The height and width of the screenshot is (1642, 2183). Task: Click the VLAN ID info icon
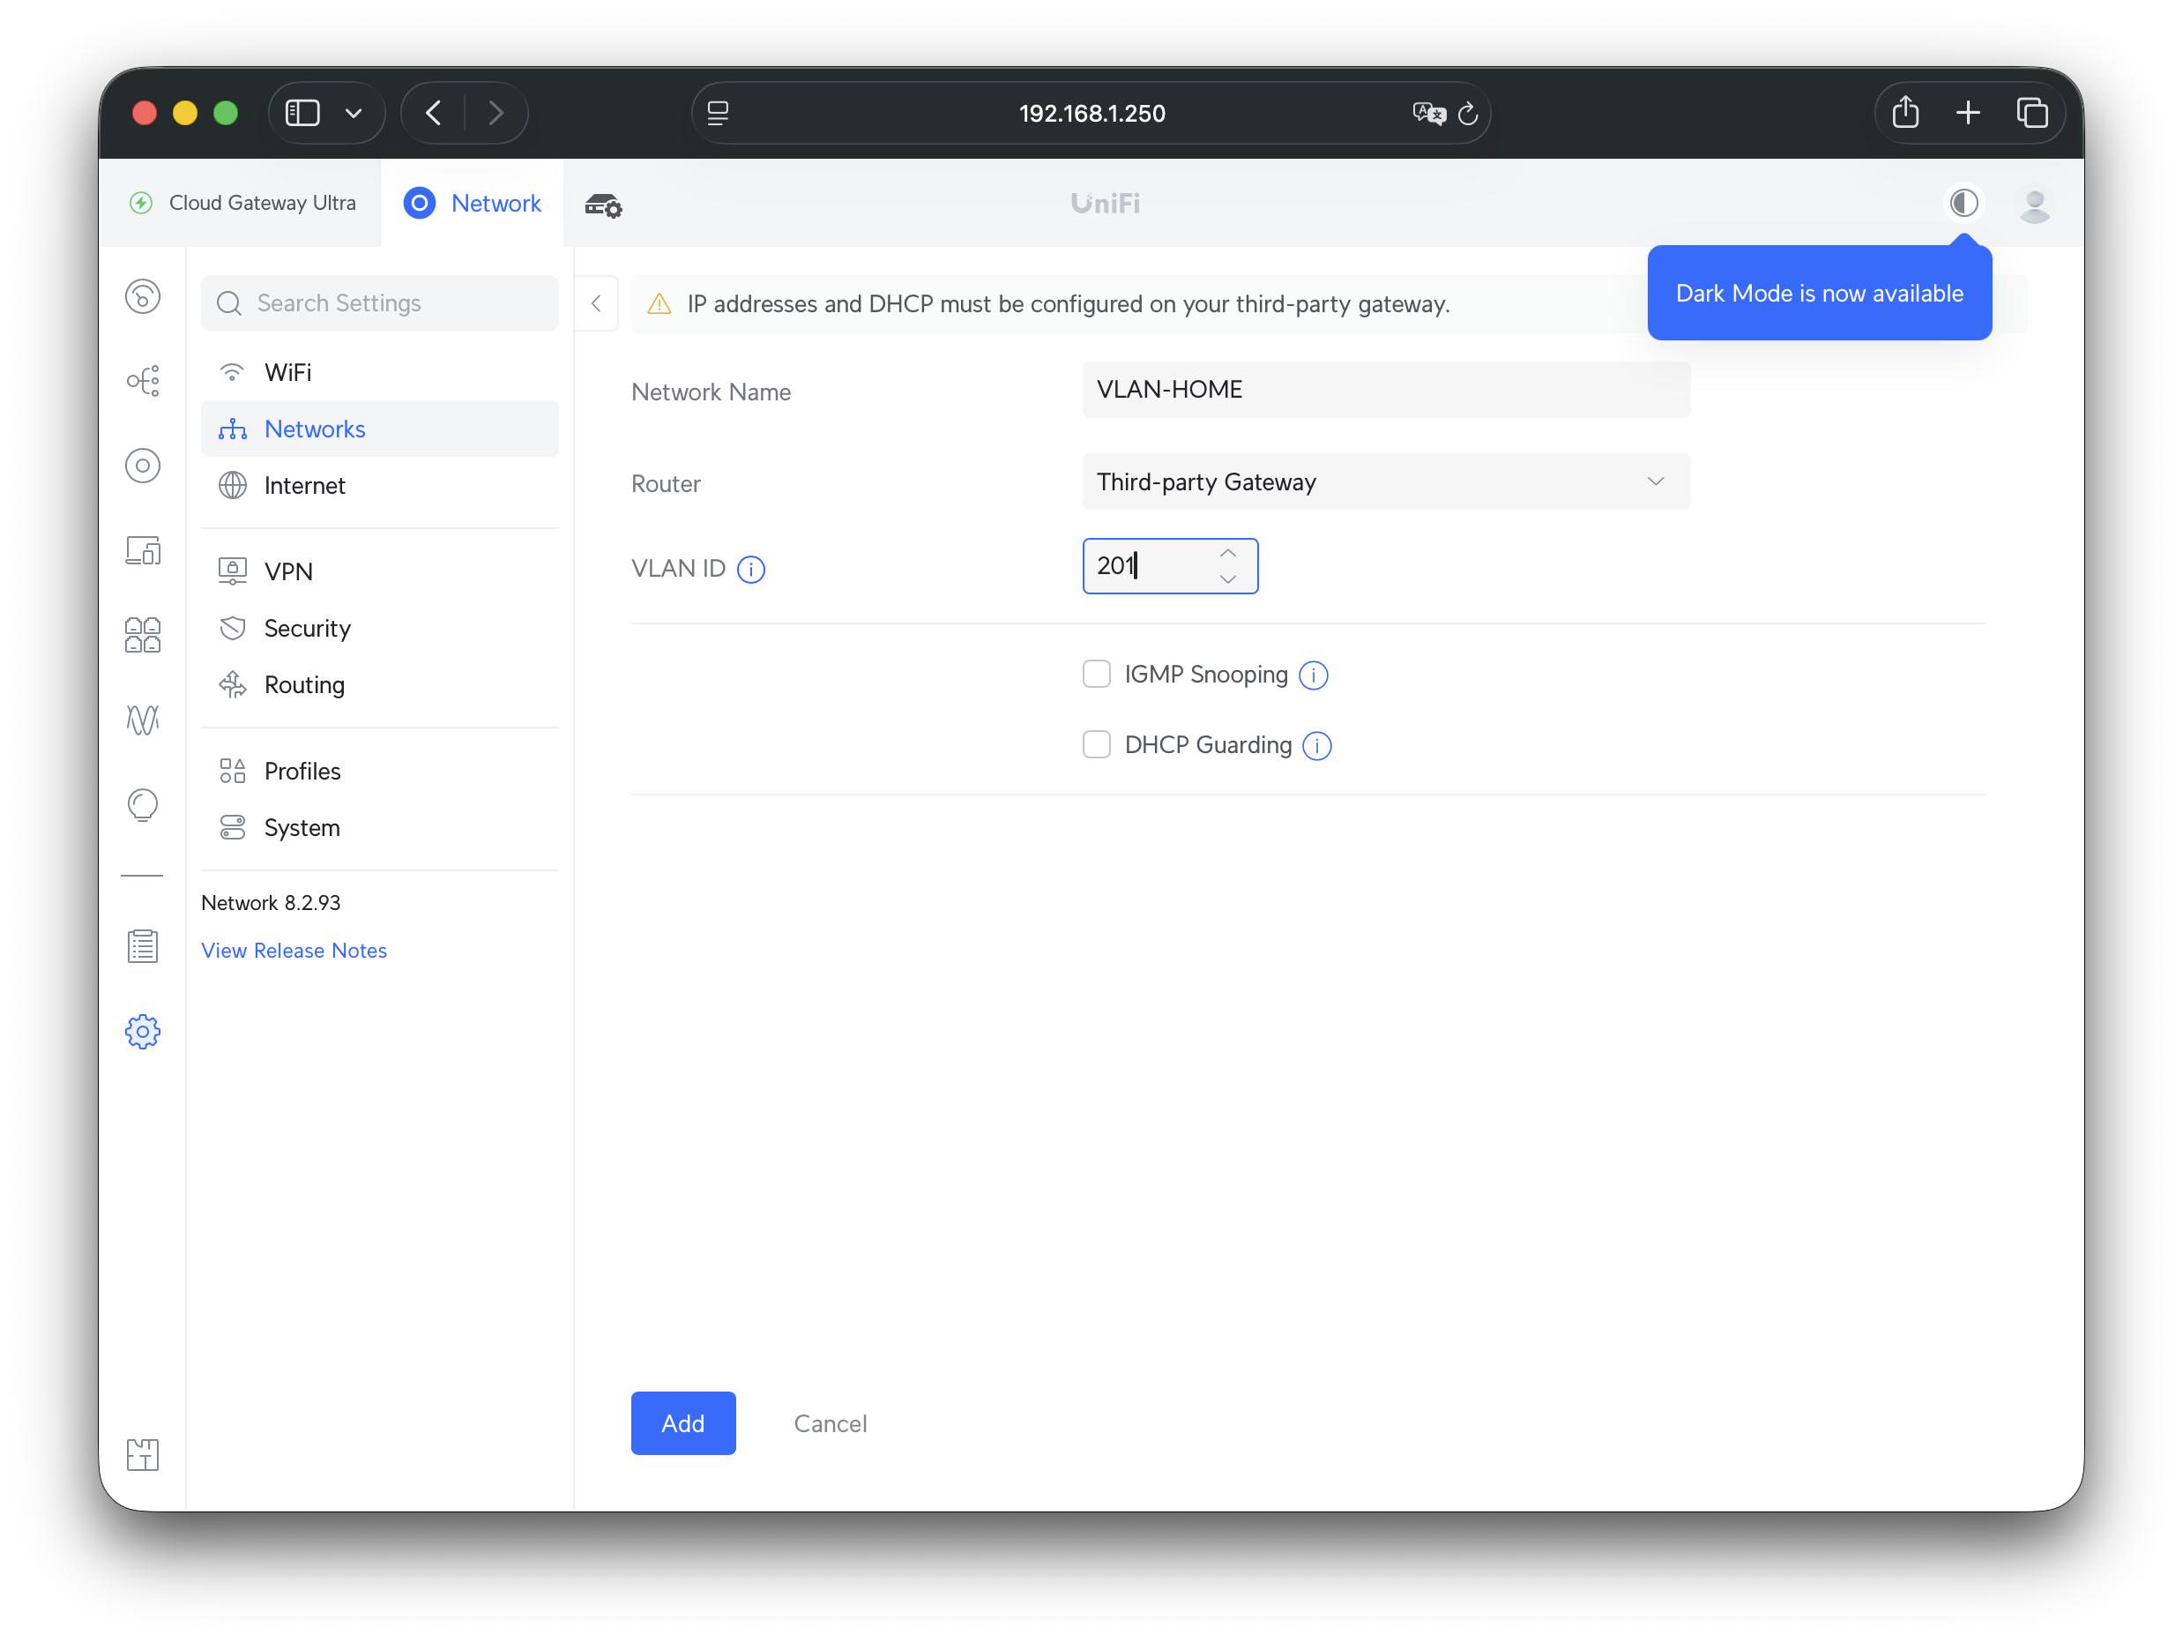click(751, 570)
